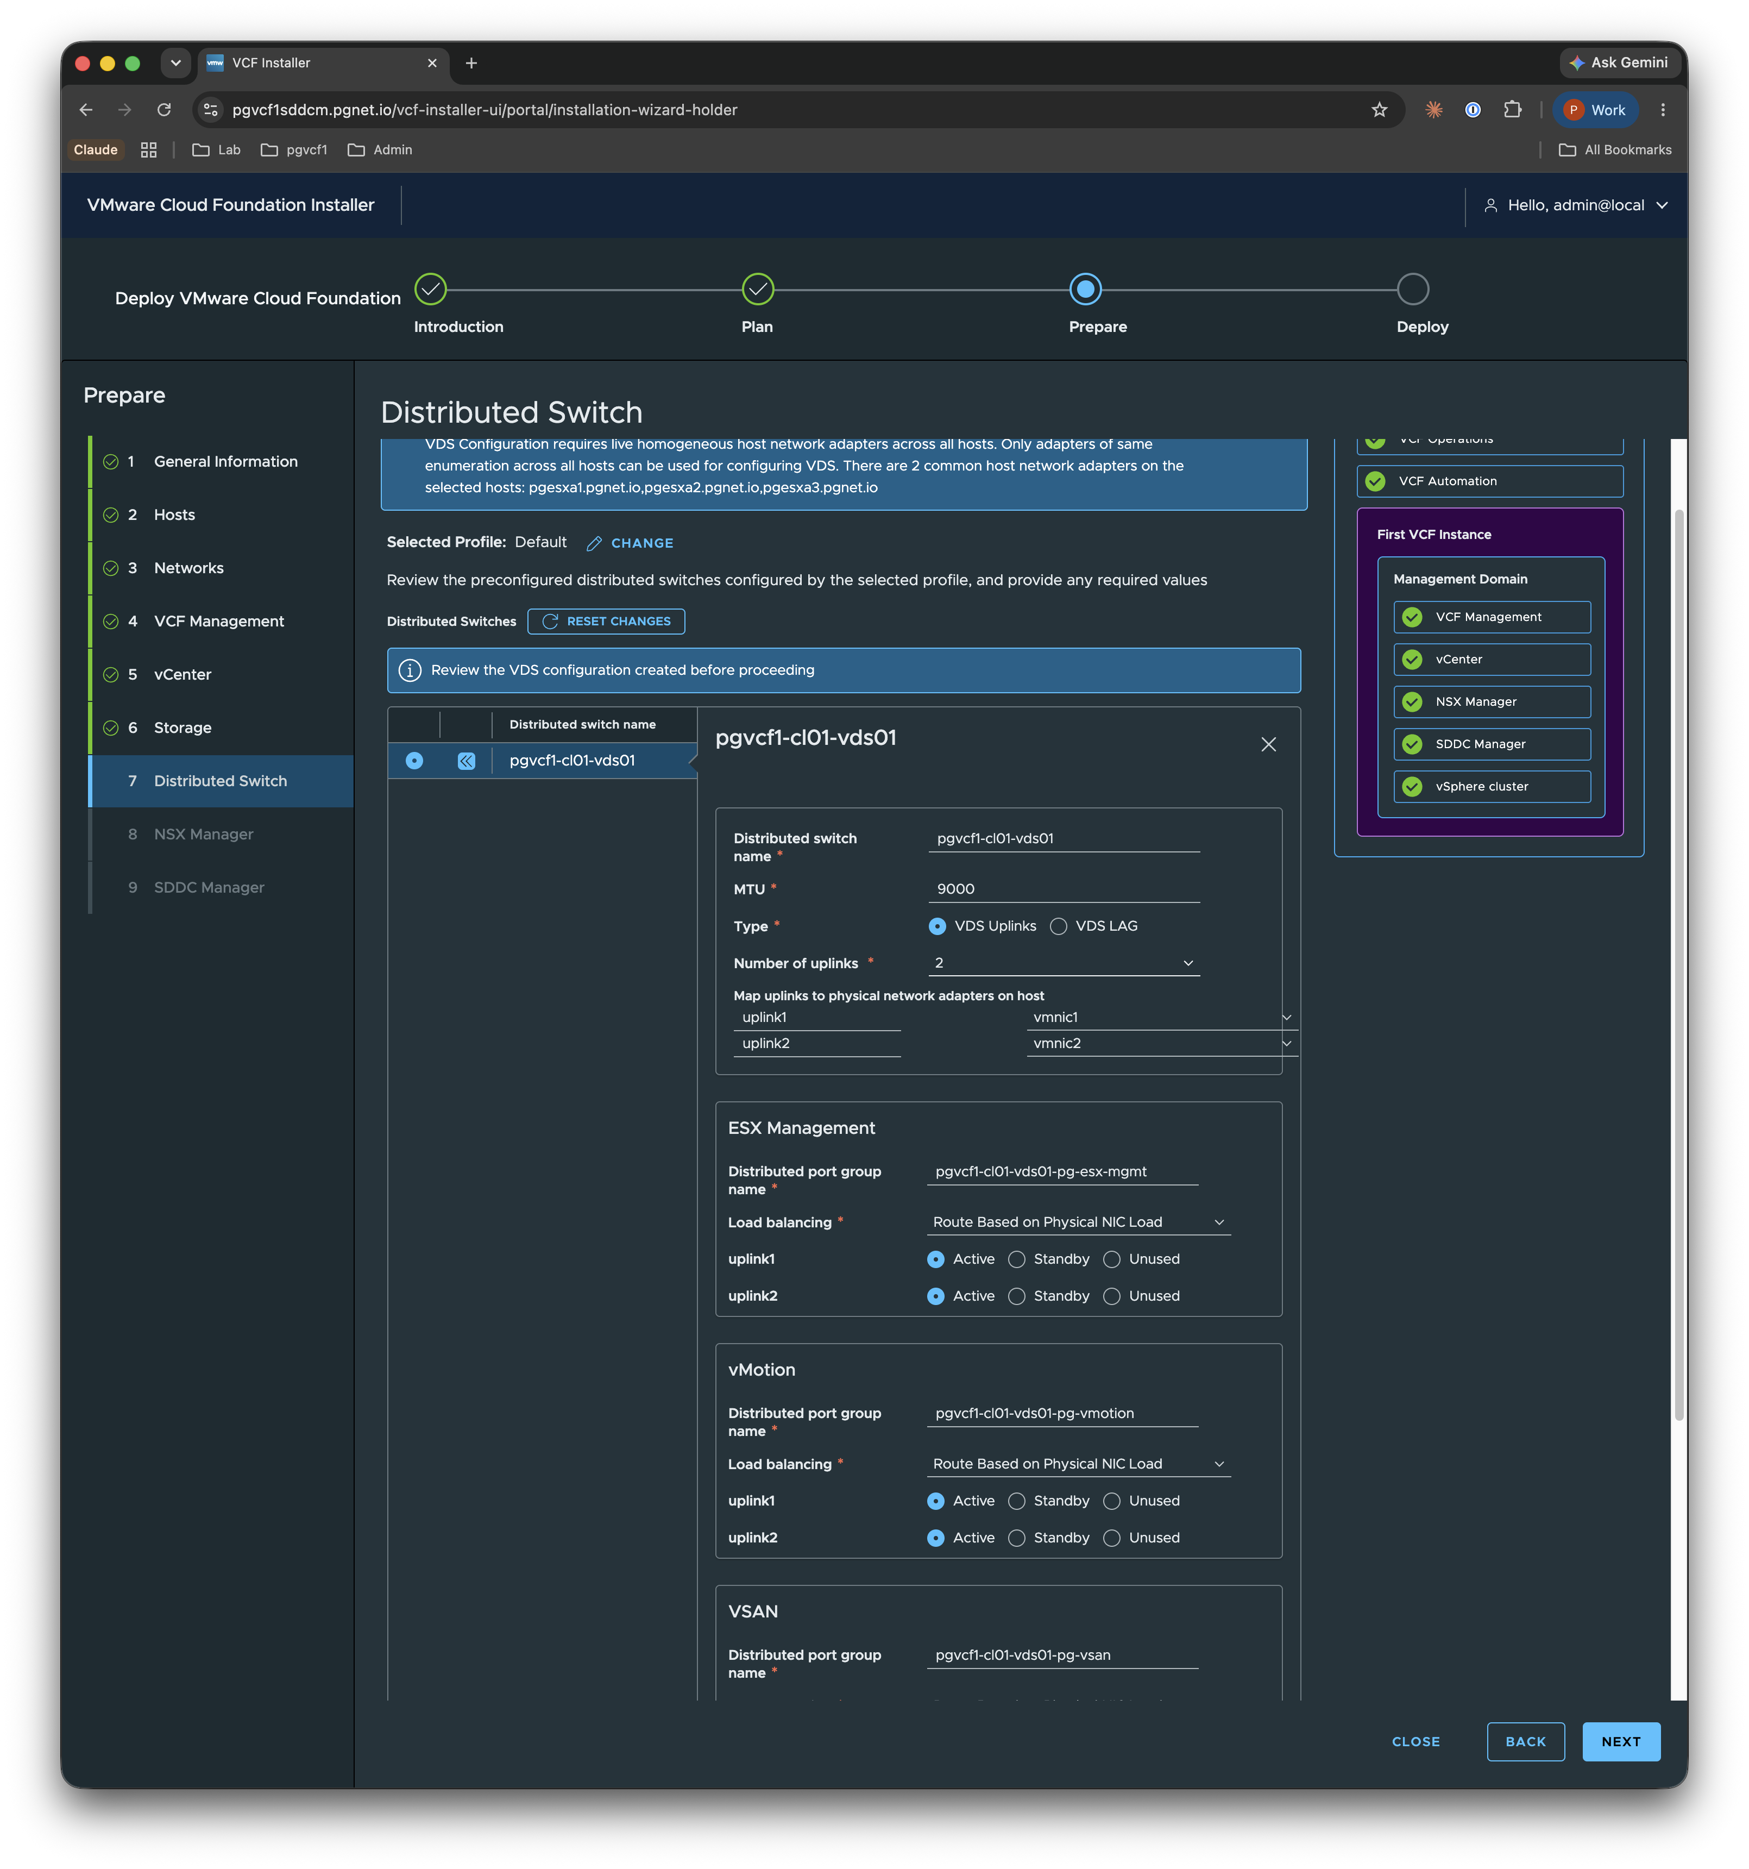
Task: Set ESX Management uplink1 to Standby
Action: pyautogui.click(x=1016, y=1259)
